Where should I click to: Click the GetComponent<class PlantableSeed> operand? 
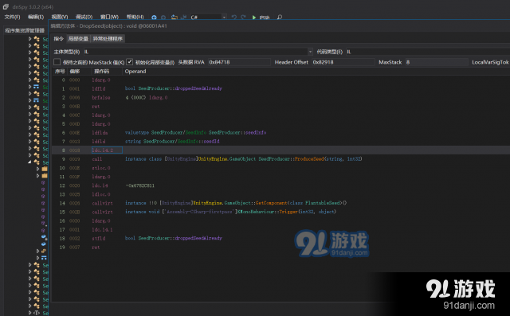pyautogui.click(x=236, y=203)
